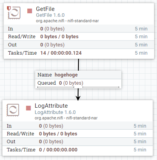
Task: Click GetFile Tasks/Time row showing 14
Action: [79, 53]
